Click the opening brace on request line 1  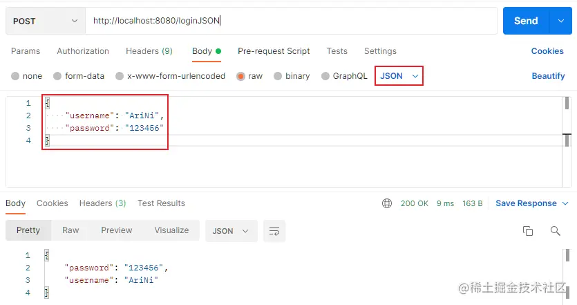point(48,103)
